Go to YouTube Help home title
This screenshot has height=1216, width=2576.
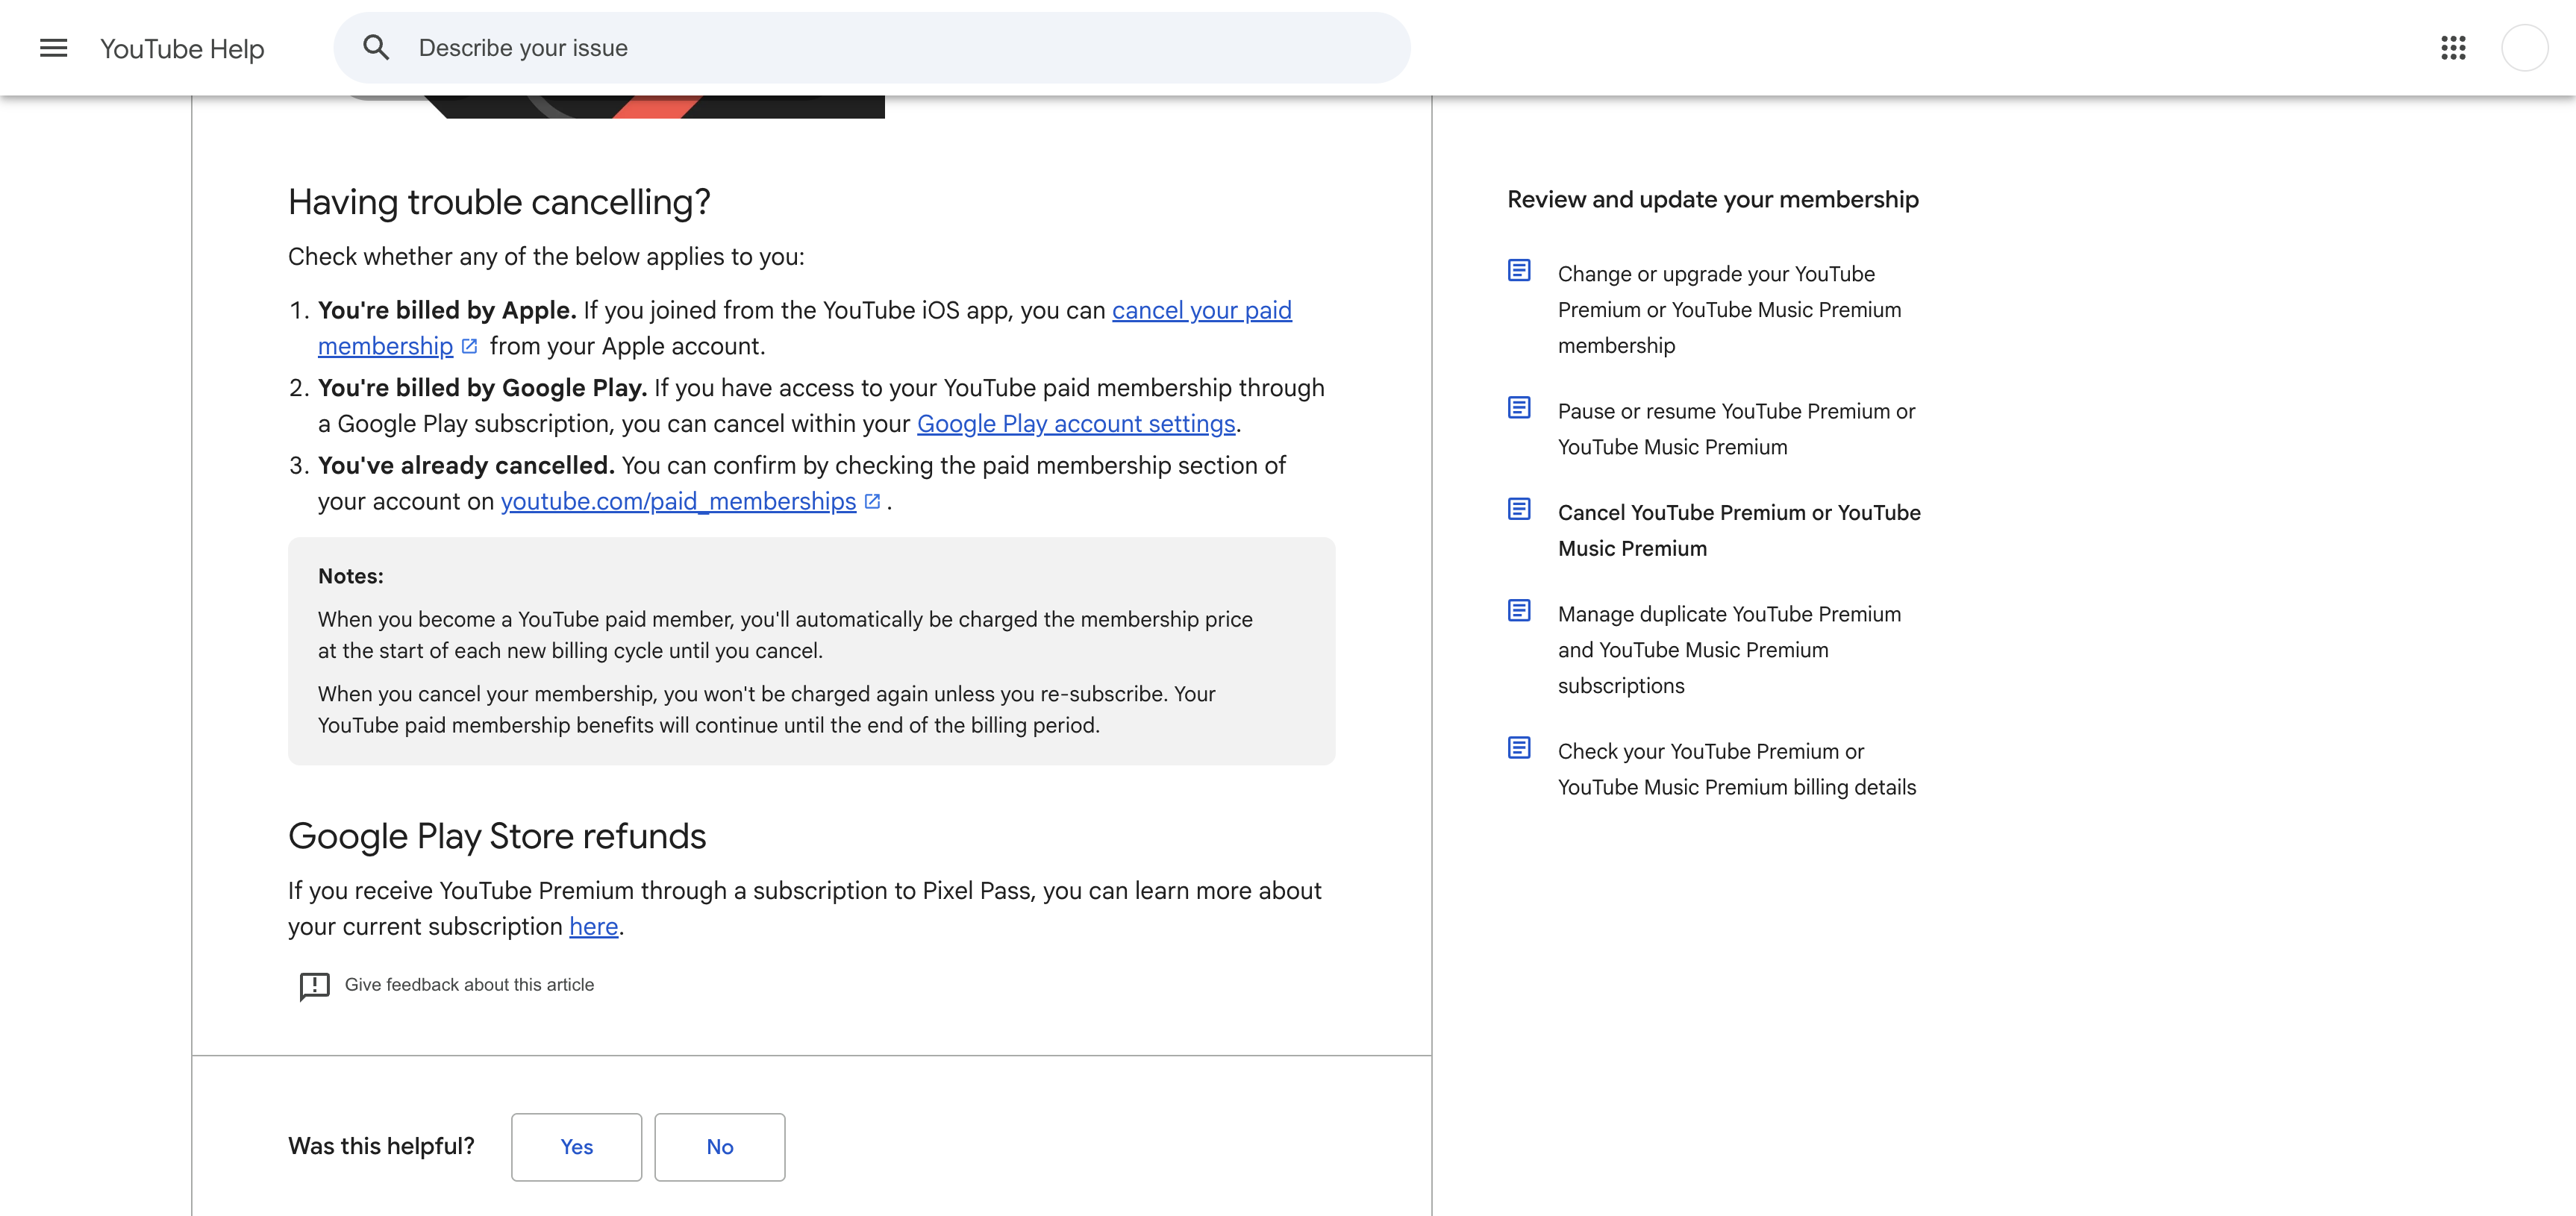click(182, 49)
